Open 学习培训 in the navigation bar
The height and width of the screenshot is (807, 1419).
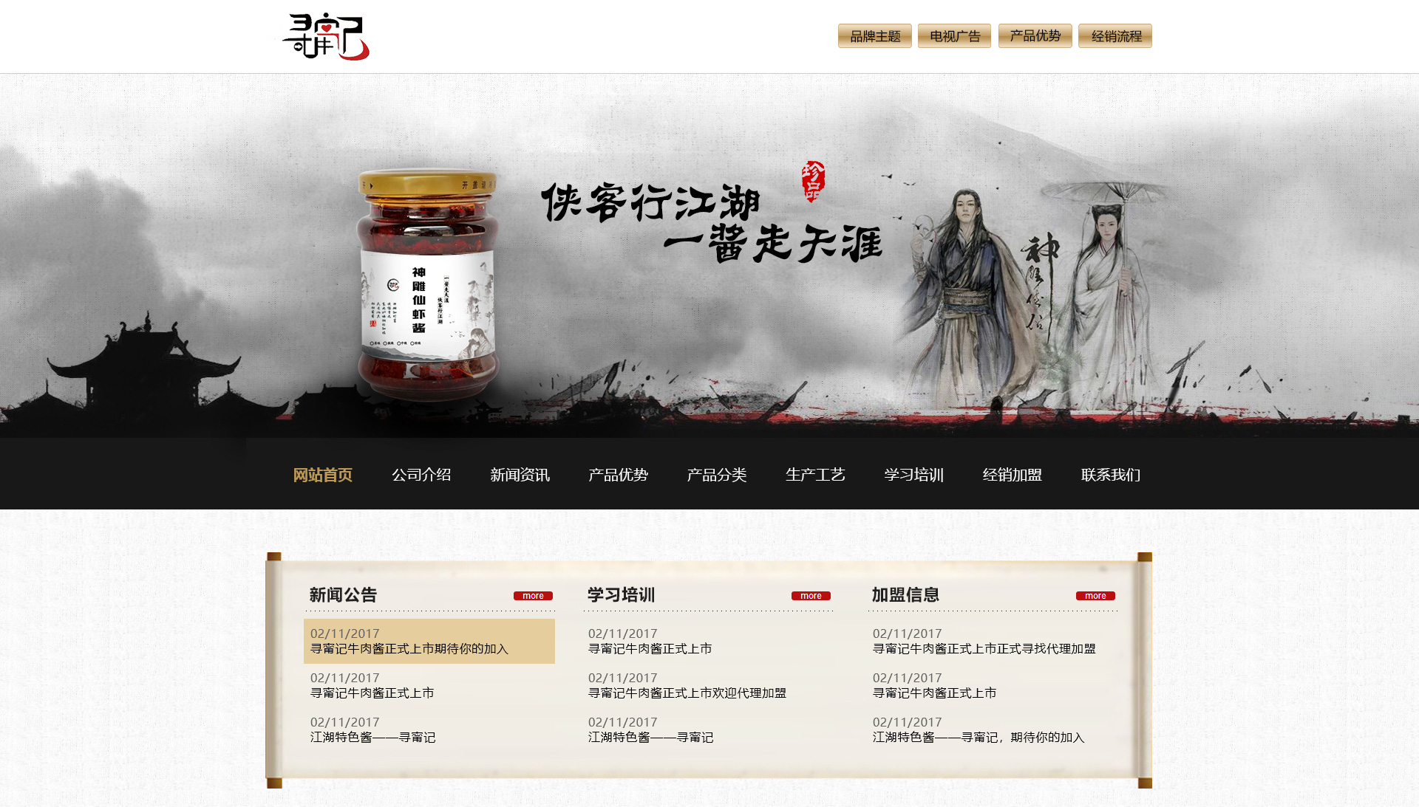point(914,475)
